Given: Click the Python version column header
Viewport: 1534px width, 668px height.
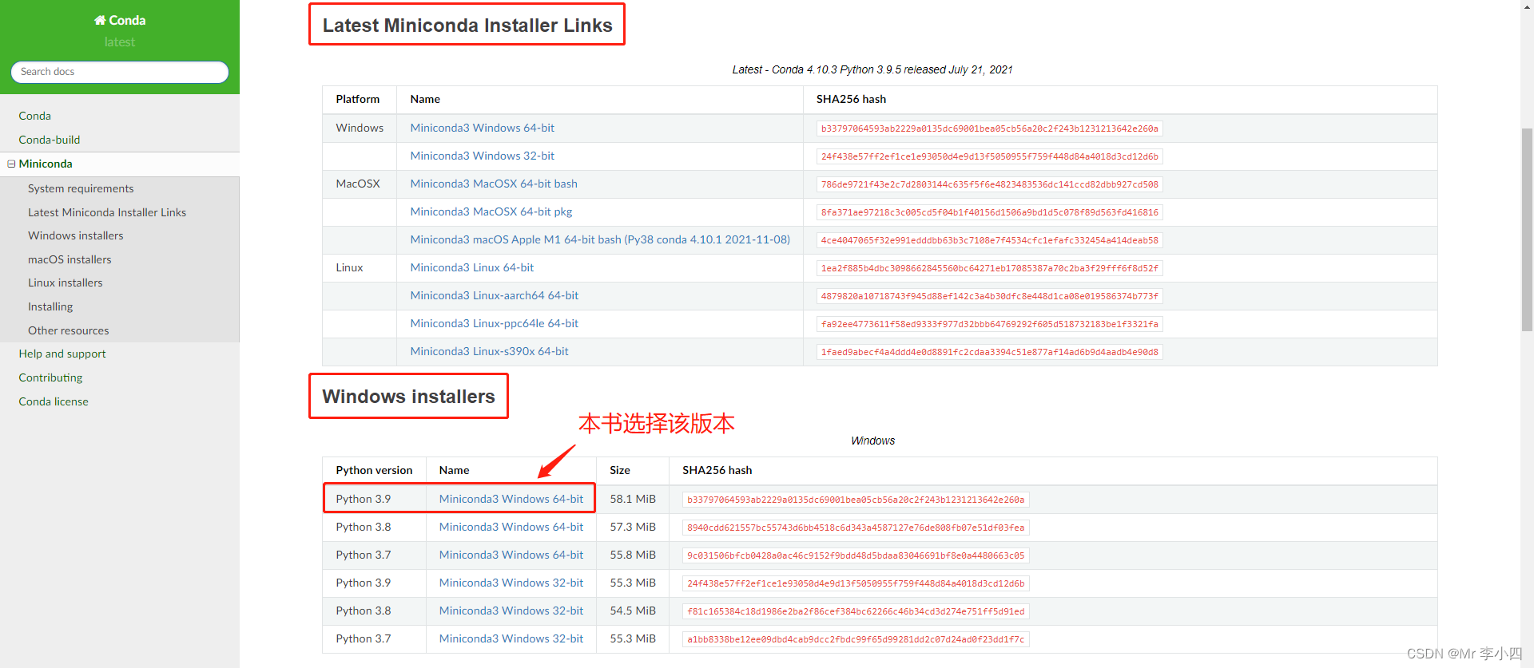Looking at the screenshot, I should [x=374, y=470].
